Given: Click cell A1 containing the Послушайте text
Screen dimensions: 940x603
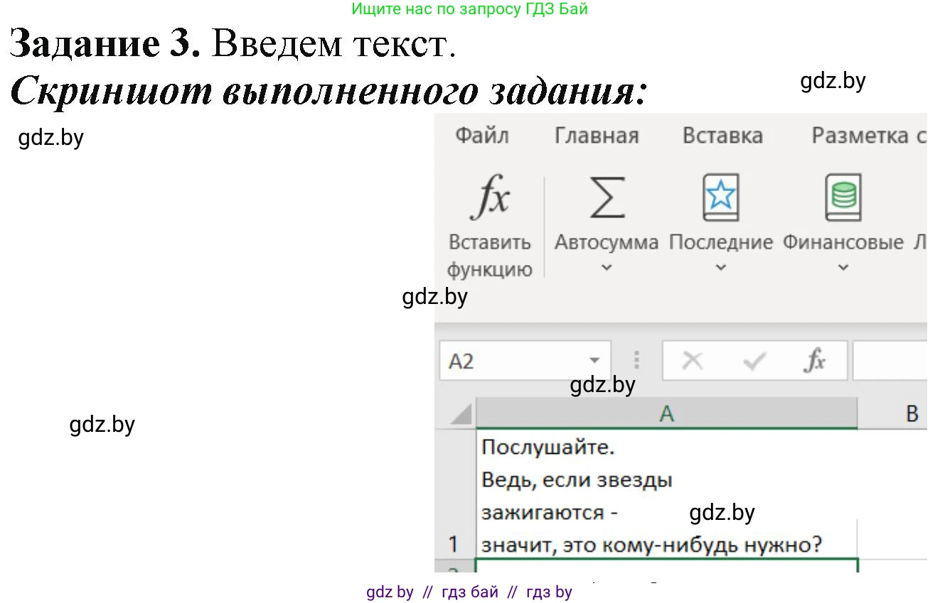Looking at the screenshot, I should [666, 496].
